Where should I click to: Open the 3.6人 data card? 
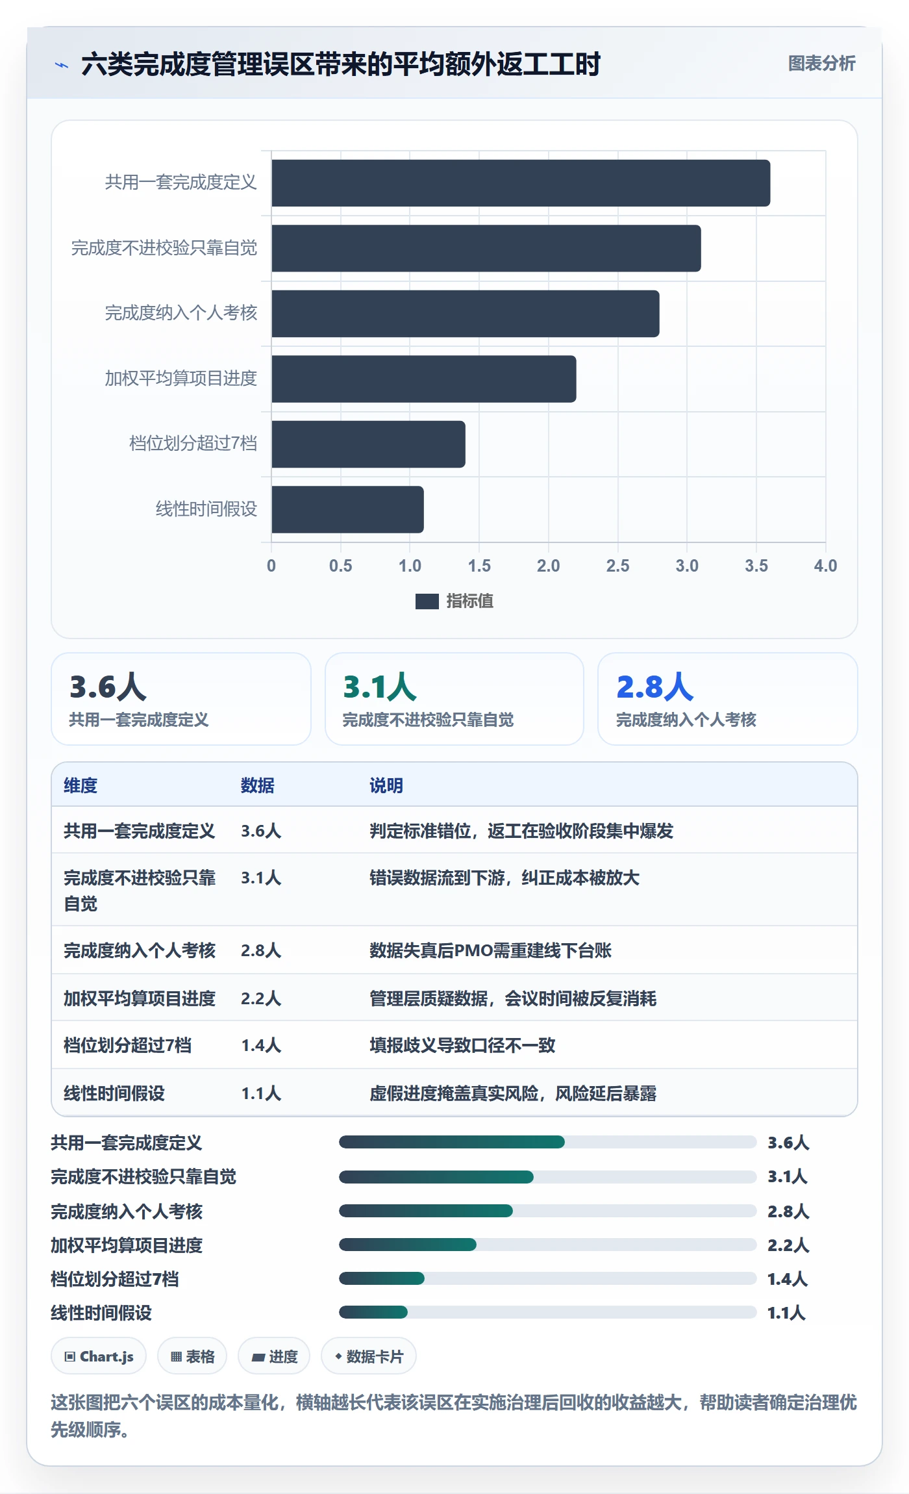(x=181, y=699)
